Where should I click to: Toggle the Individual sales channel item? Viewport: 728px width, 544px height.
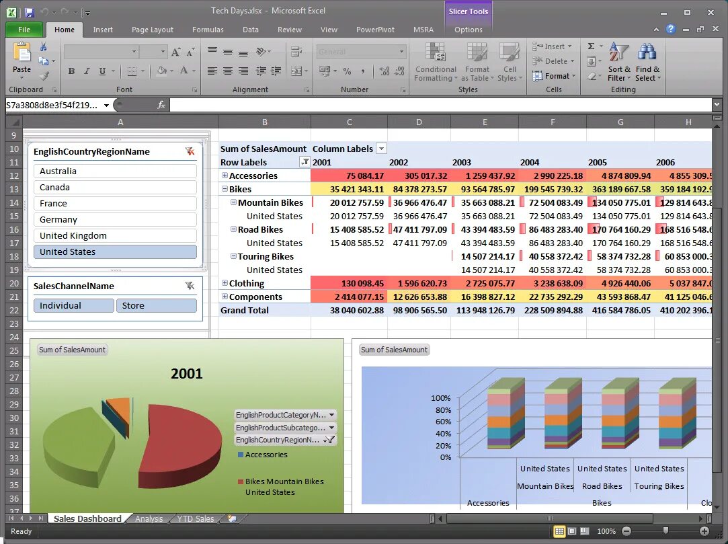pyautogui.click(x=74, y=306)
